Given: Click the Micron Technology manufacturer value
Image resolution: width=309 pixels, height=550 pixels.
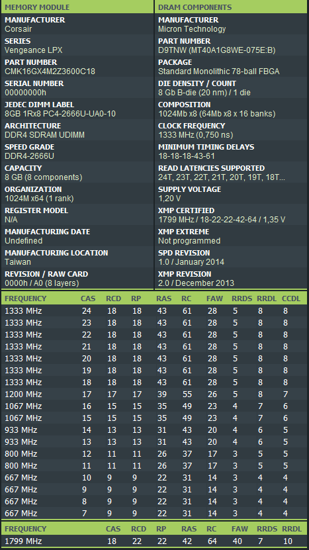Looking at the screenshot, I should 192,29.
